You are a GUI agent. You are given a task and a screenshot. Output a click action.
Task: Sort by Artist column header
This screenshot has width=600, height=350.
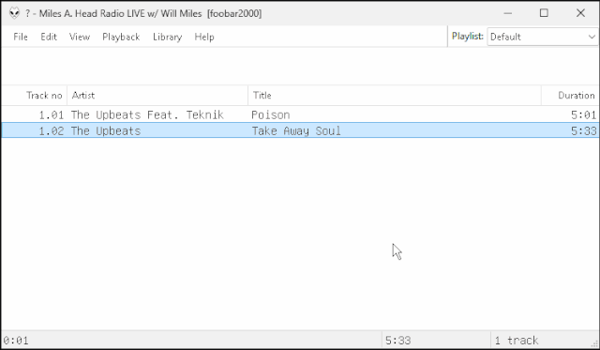tap(157, 96)
